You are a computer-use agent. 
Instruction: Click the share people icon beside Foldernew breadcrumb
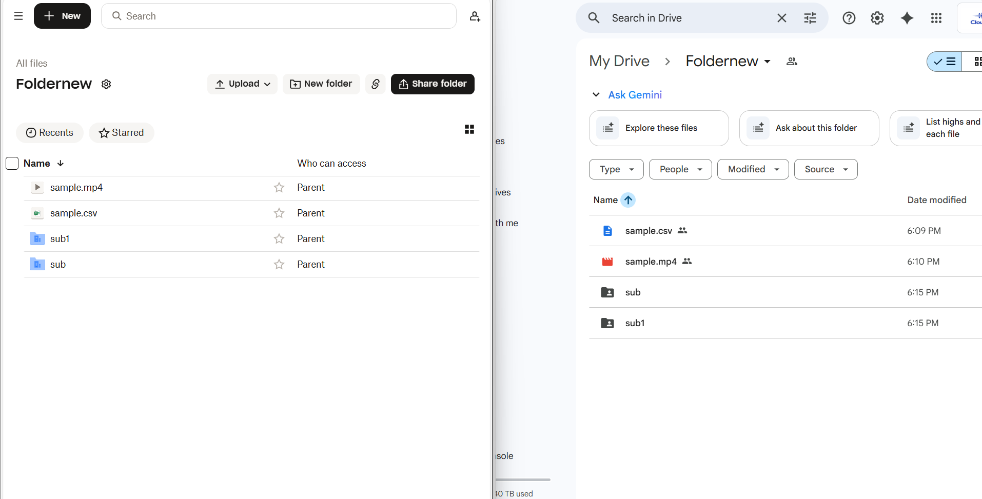(791, 61)
